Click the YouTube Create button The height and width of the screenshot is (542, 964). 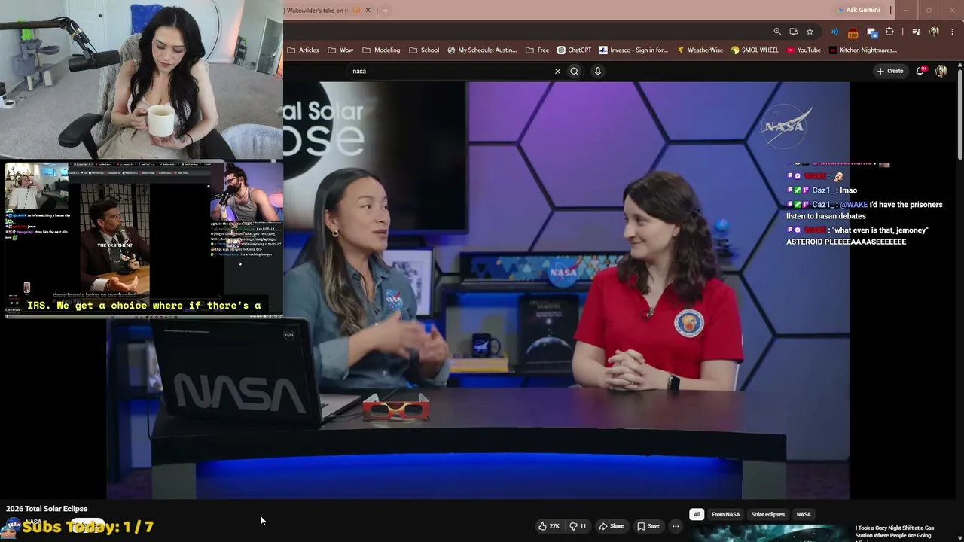pyautogui.click(x=890, y=71)
